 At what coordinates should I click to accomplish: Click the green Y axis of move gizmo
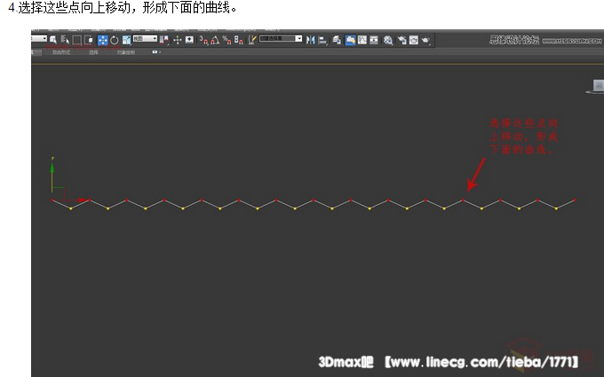pyautogui.click(x=52, y=176)
